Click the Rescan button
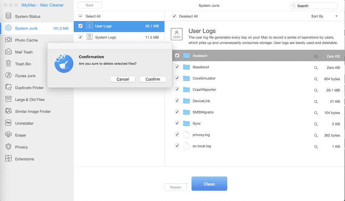Viewport: 345px width, 201px height. [x=176, y=187]
